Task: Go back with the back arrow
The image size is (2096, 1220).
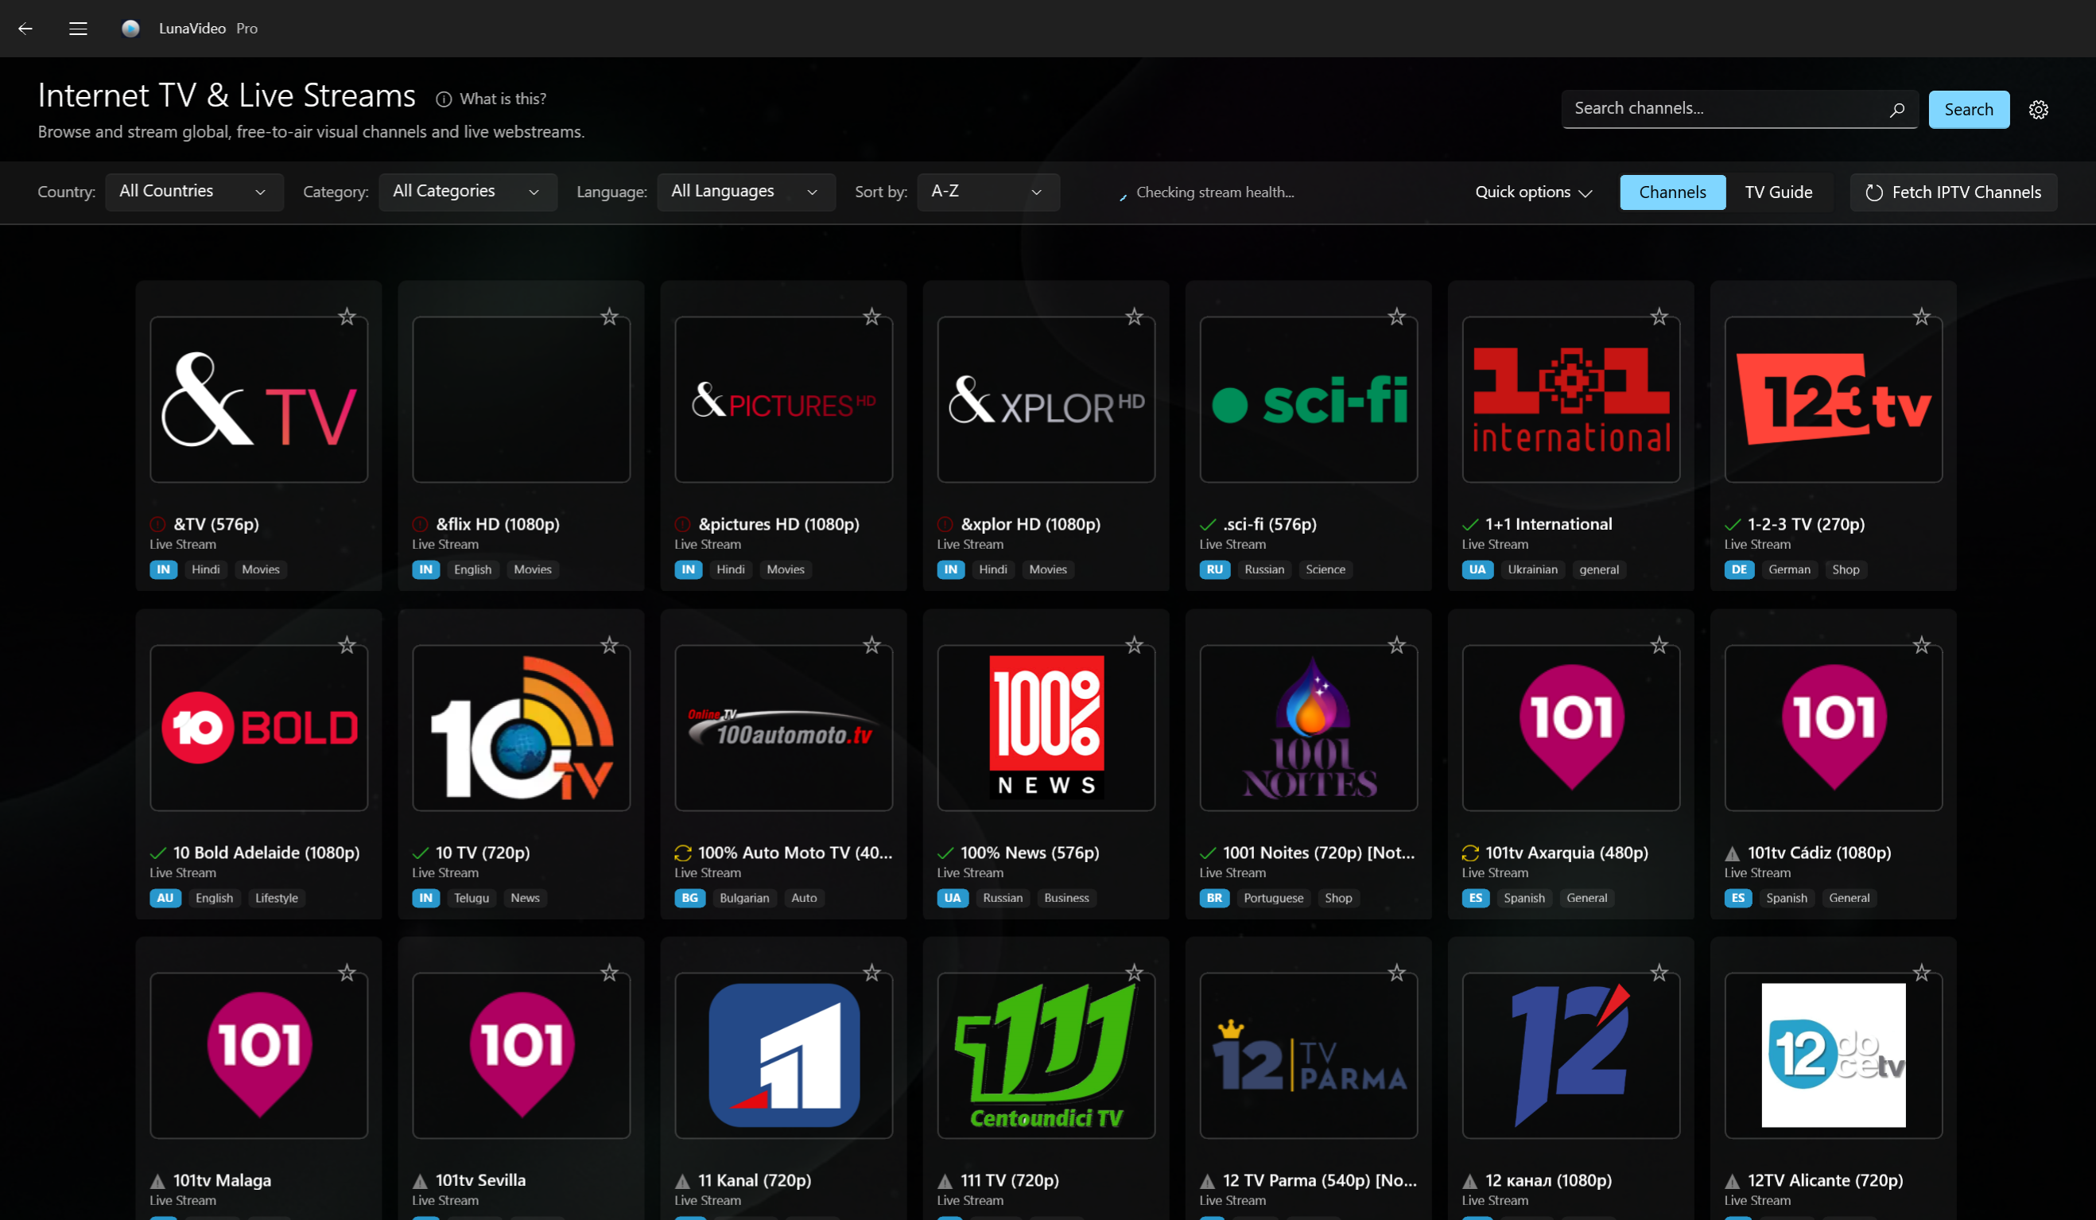Action: pyautogui.click(x=25, y=29)
